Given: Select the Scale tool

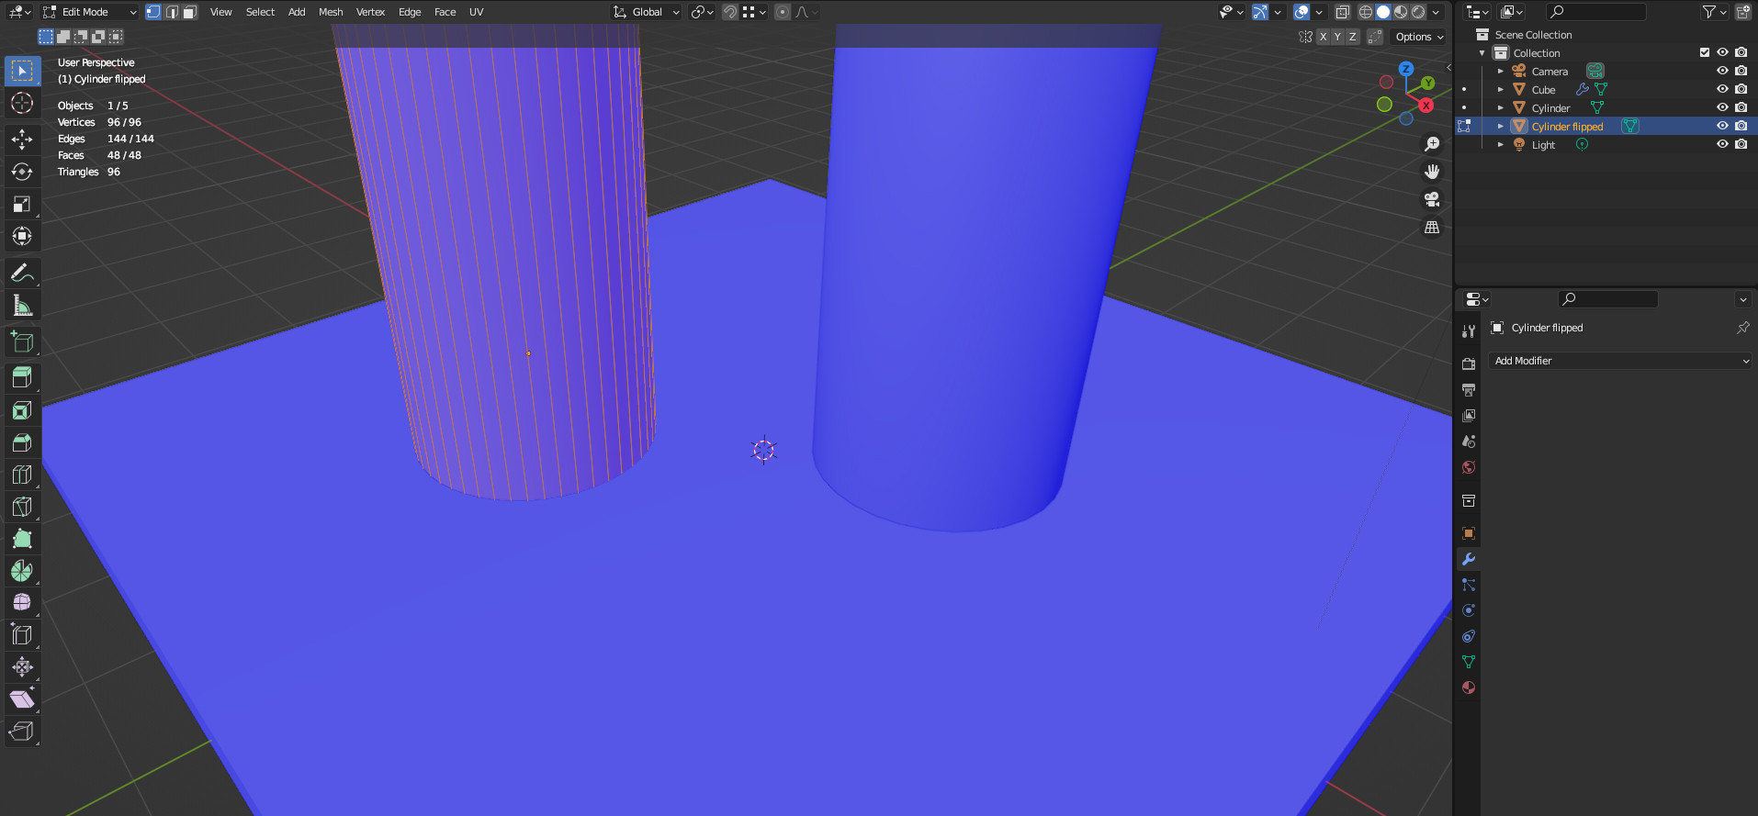Looking at the screenshot, I should coord(22,204).
